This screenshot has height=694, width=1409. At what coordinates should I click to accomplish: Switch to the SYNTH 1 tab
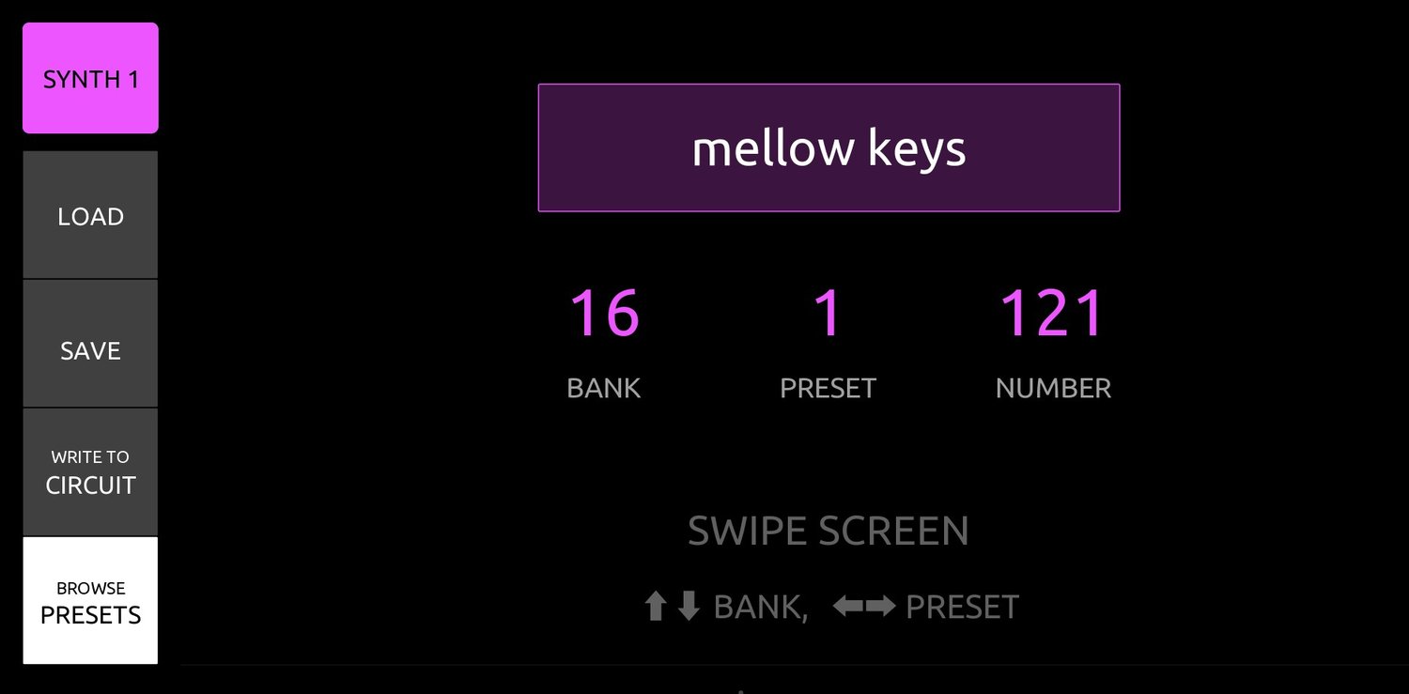pyautogui.click(x=90, y=78)
